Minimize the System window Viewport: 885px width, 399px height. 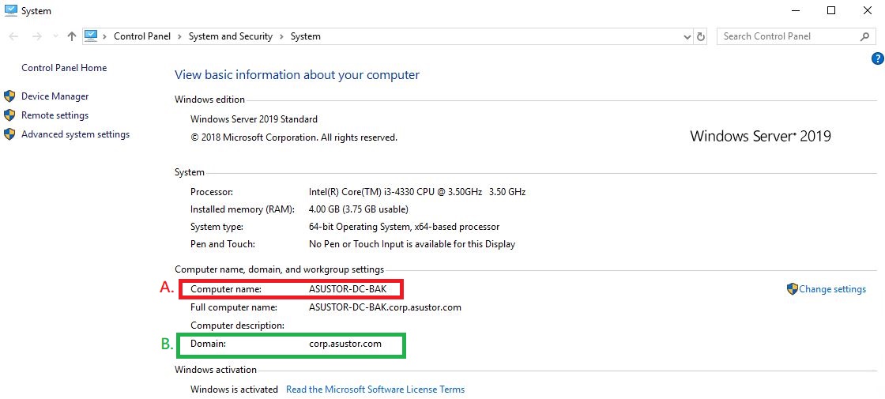795,10
